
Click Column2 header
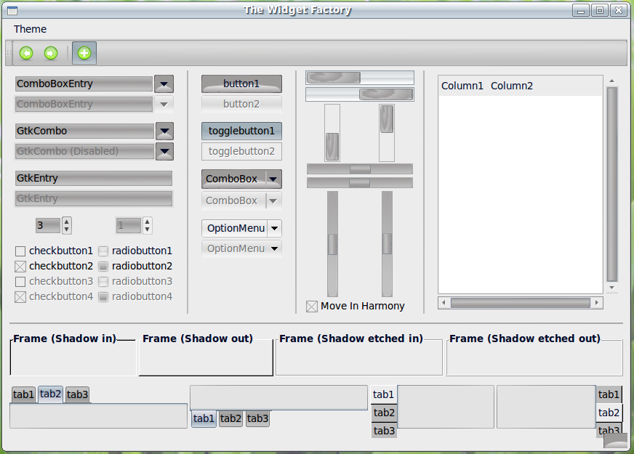coord(511,86)
